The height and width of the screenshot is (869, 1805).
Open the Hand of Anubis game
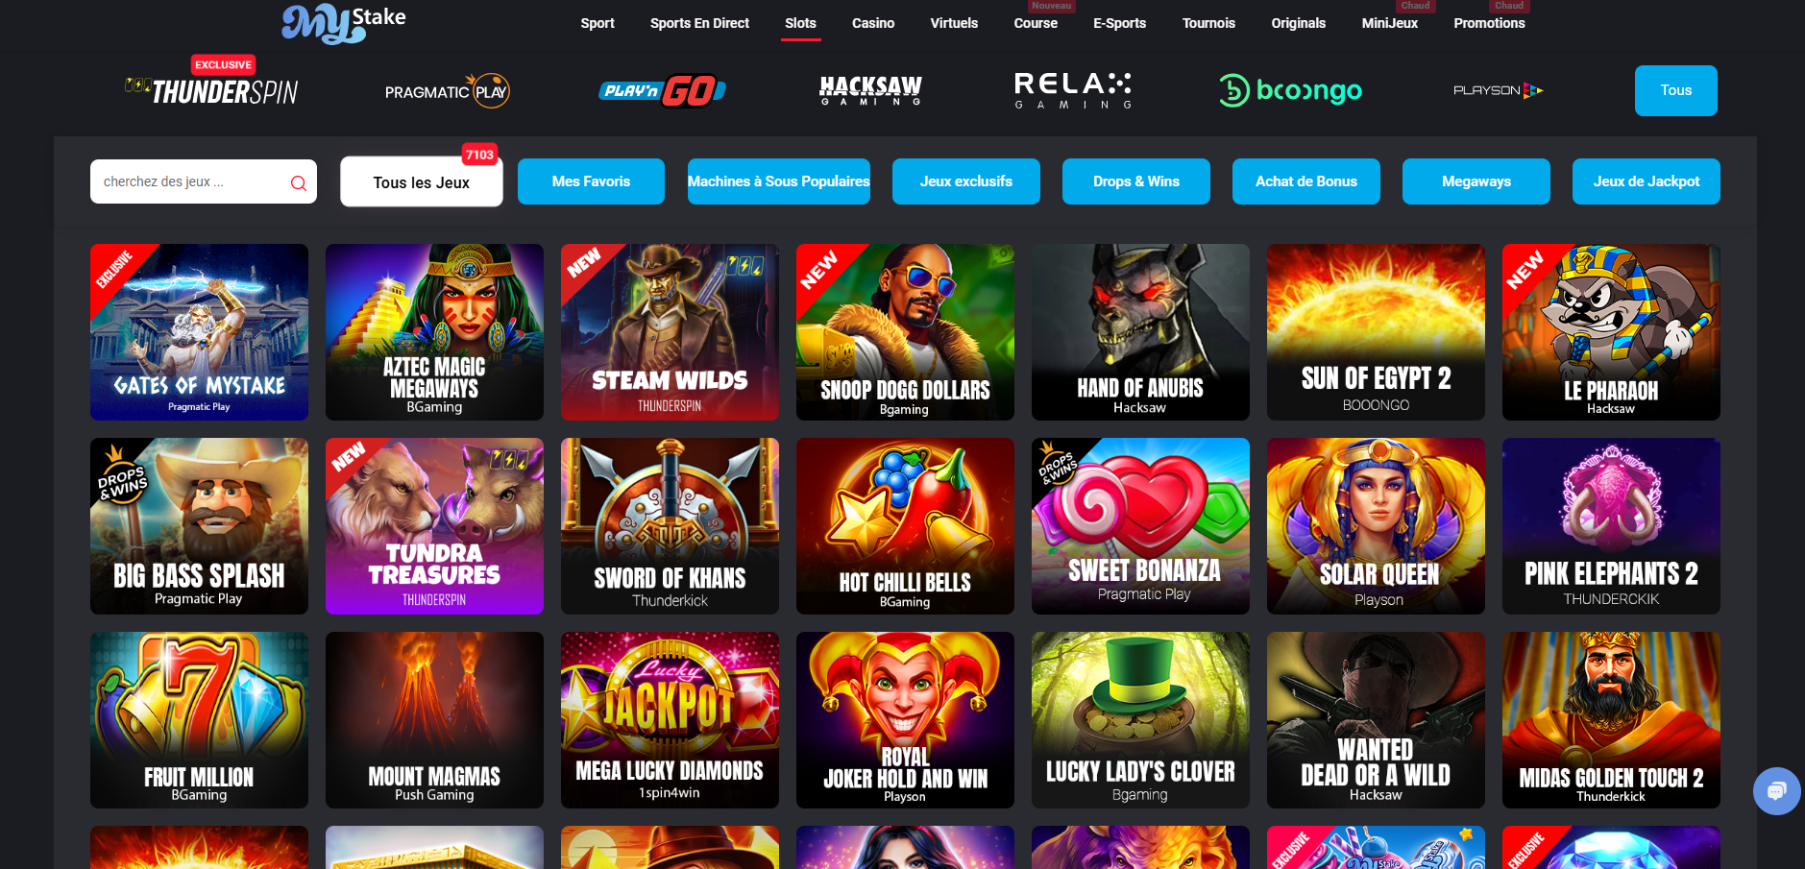pyautogui.click(x=1140, y=332)
